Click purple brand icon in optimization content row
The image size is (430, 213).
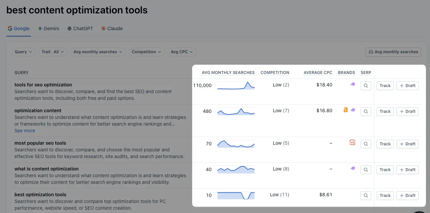pos(352,110)
